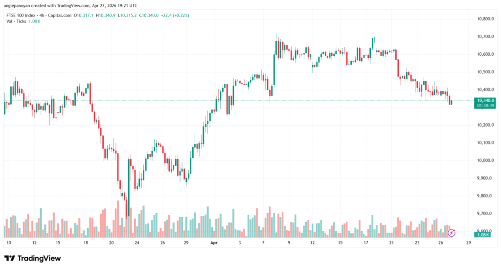
Task: Click the 10 date label at far left
Action: point(7,243)
